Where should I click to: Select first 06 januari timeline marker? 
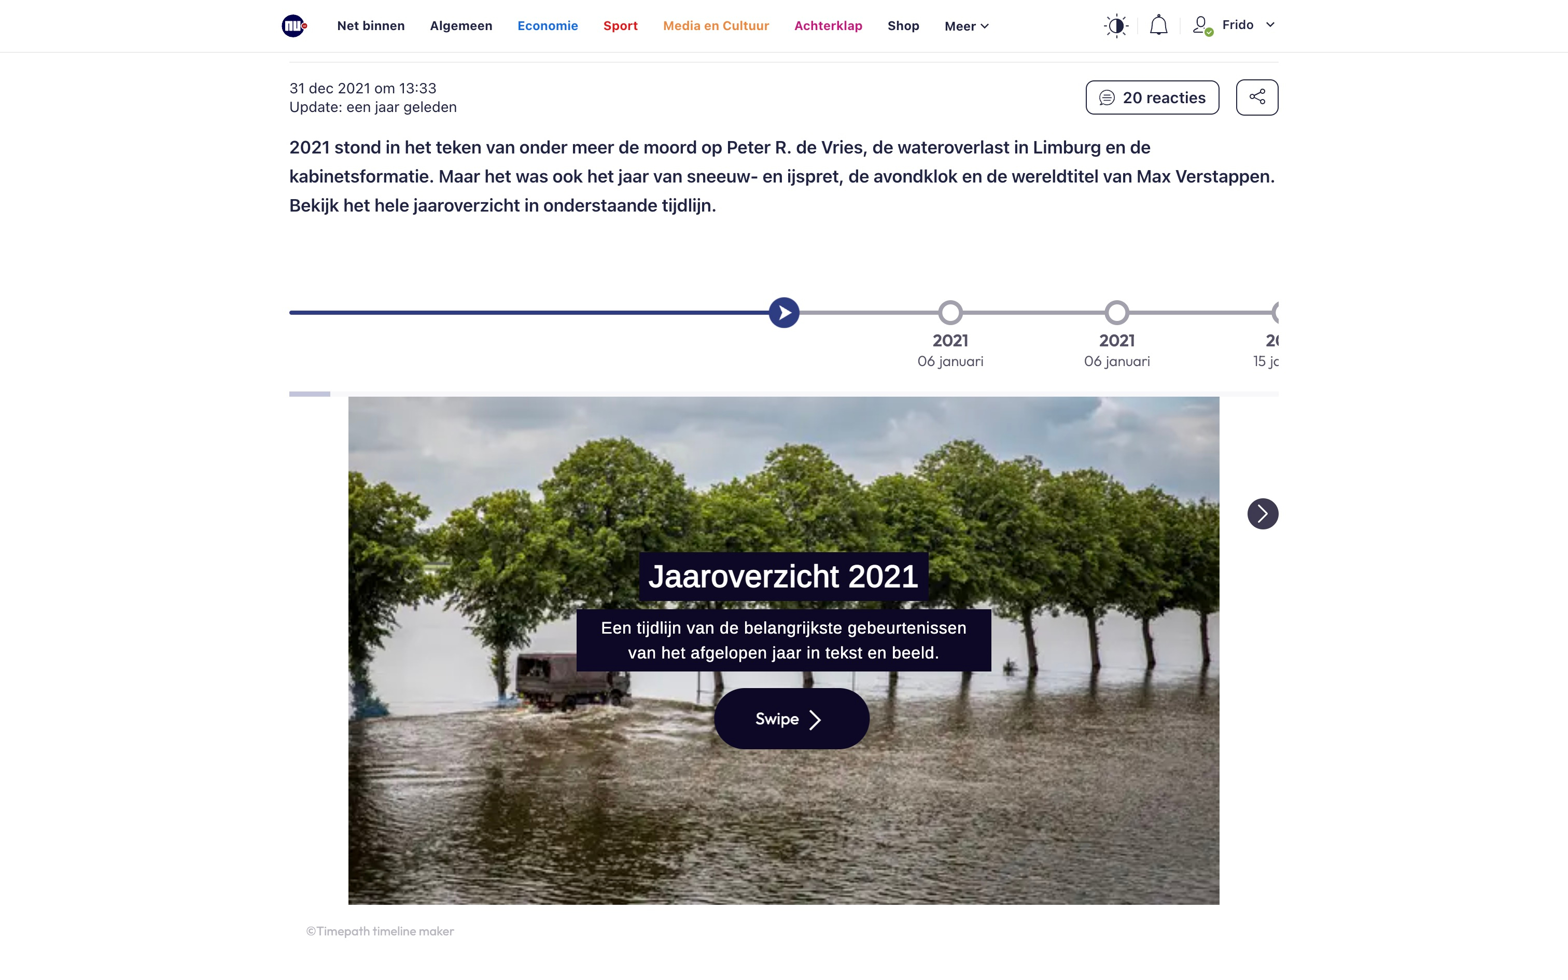click(x=950, y=313)
